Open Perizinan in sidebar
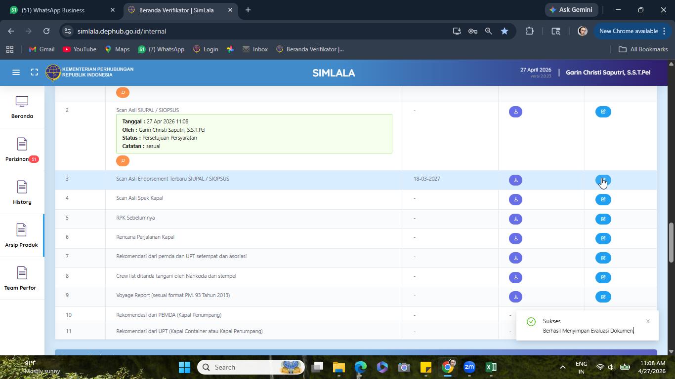Image resolution: width=675 pixels, height=379 pixels. tap(22, 150)
